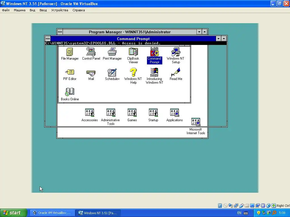
Task: Click the overlapping screens indicator in VirtualBox
Action: tap(257, 206)
